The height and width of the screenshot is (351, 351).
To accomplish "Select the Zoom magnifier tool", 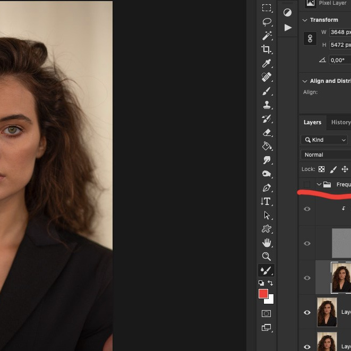I will pos(267,256).
